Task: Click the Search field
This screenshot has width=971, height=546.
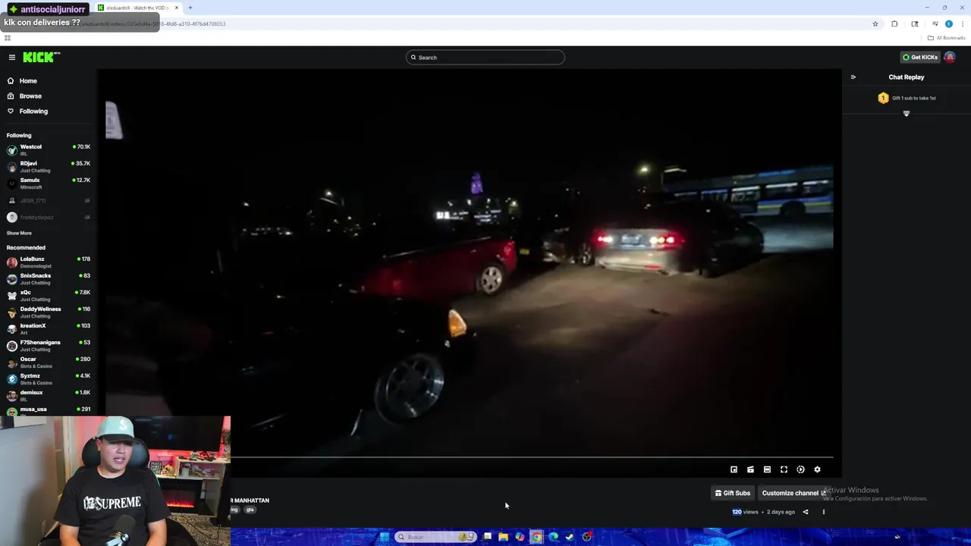Action: pyautogui.click(x=485, y=58)
